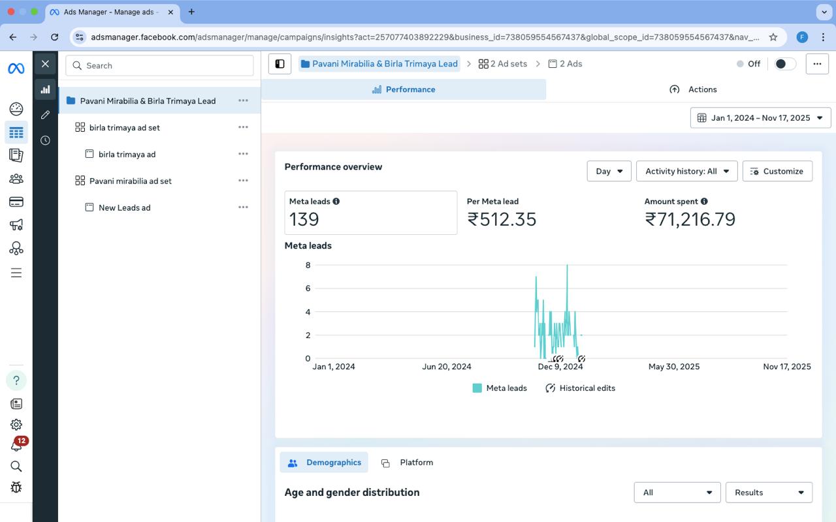
Task: Switch to the Platform tab
Action: [408, 463]
